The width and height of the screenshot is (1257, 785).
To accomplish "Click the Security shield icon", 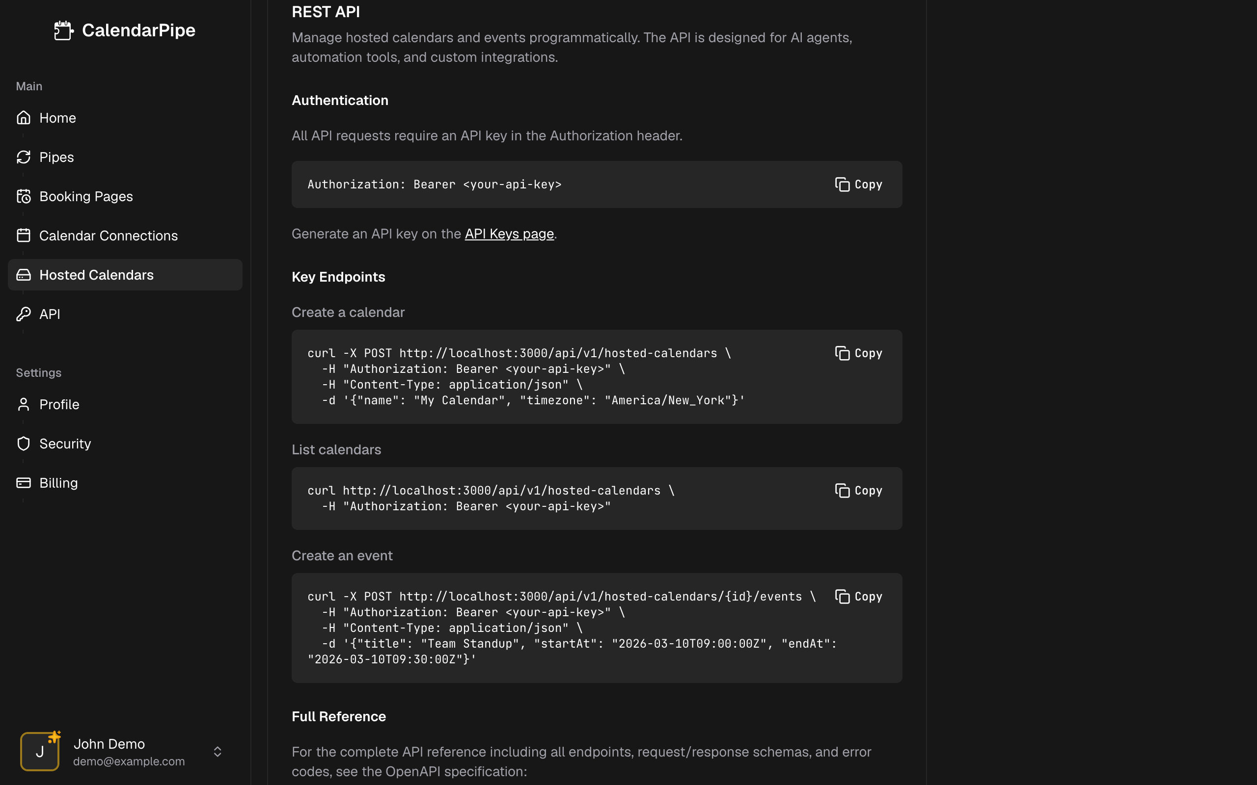I will pos(24,444).
